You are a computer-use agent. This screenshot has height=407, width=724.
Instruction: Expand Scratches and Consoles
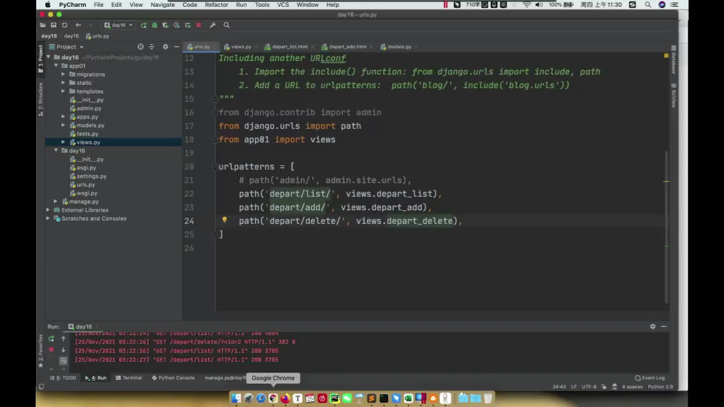tap(49, 218)
